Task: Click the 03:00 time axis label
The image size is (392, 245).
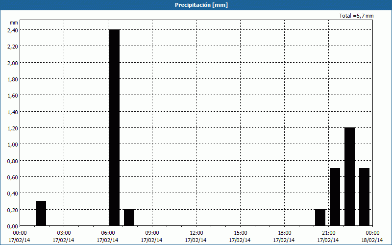Action: (64, 233)
